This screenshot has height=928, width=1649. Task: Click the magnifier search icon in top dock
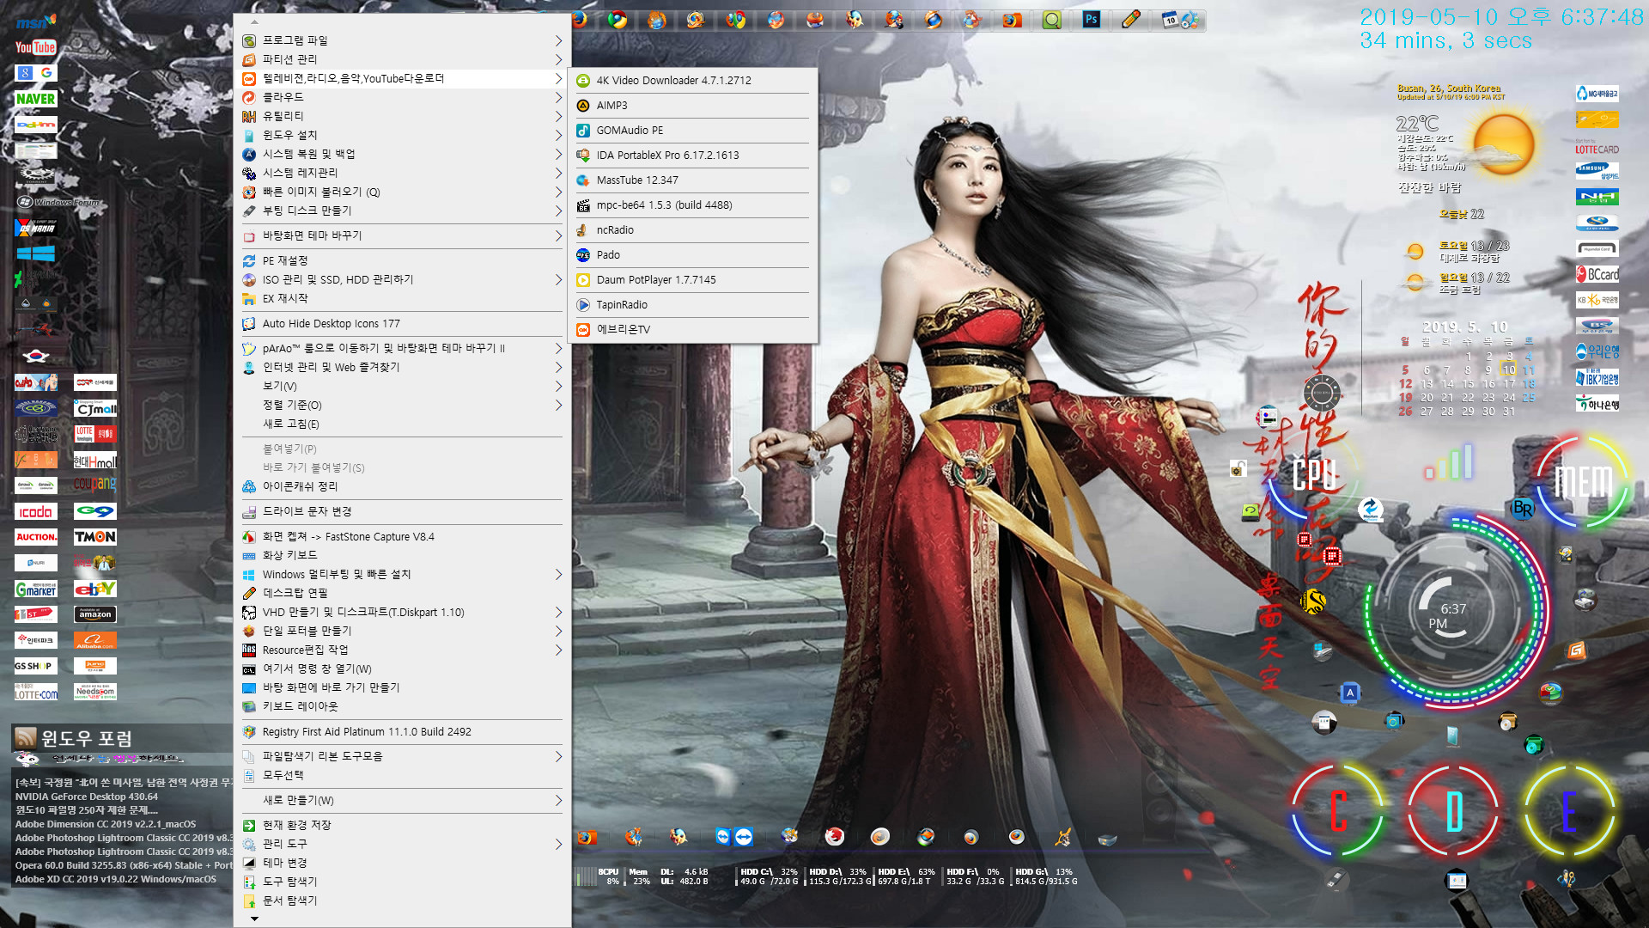point(1051,19)
